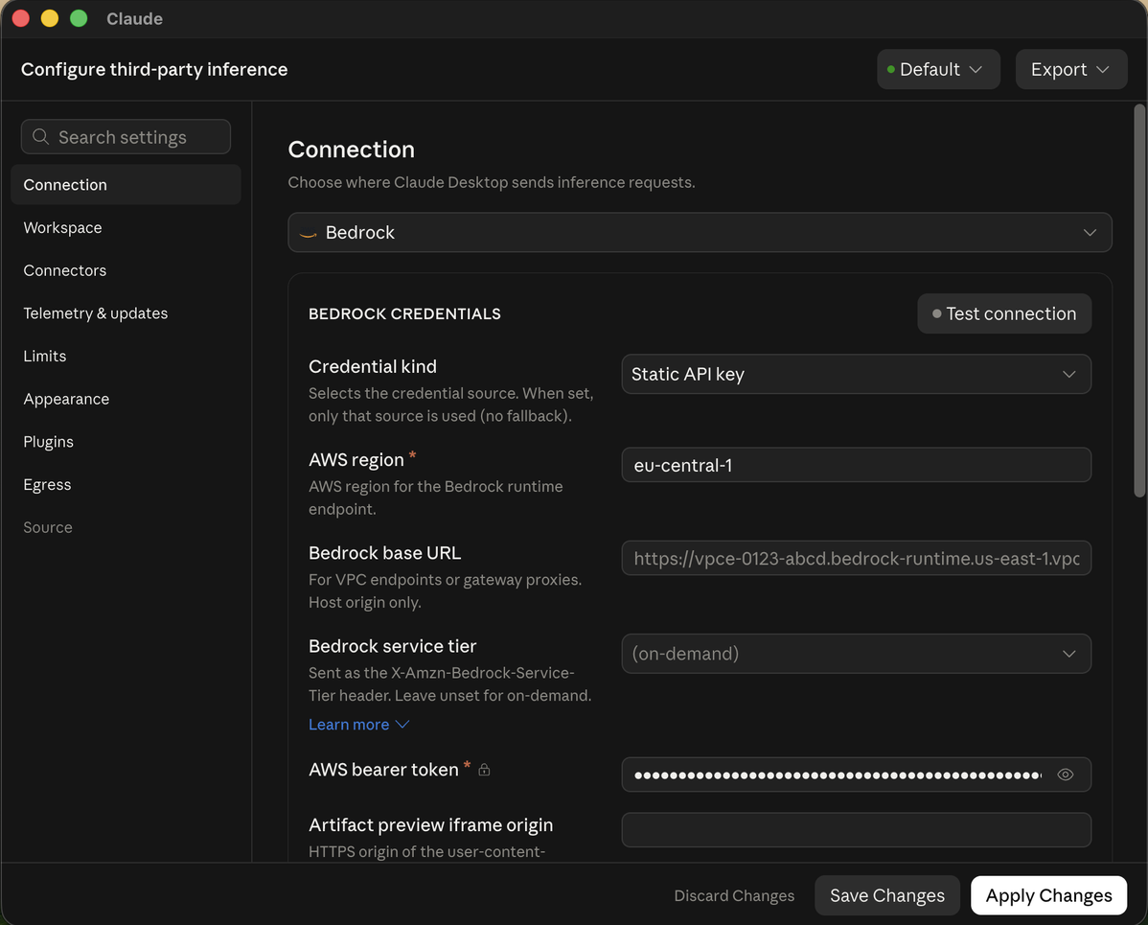This screenshot has width=1148, height=925.
Task: Click the Connection page heading
Action: (351, 150)
